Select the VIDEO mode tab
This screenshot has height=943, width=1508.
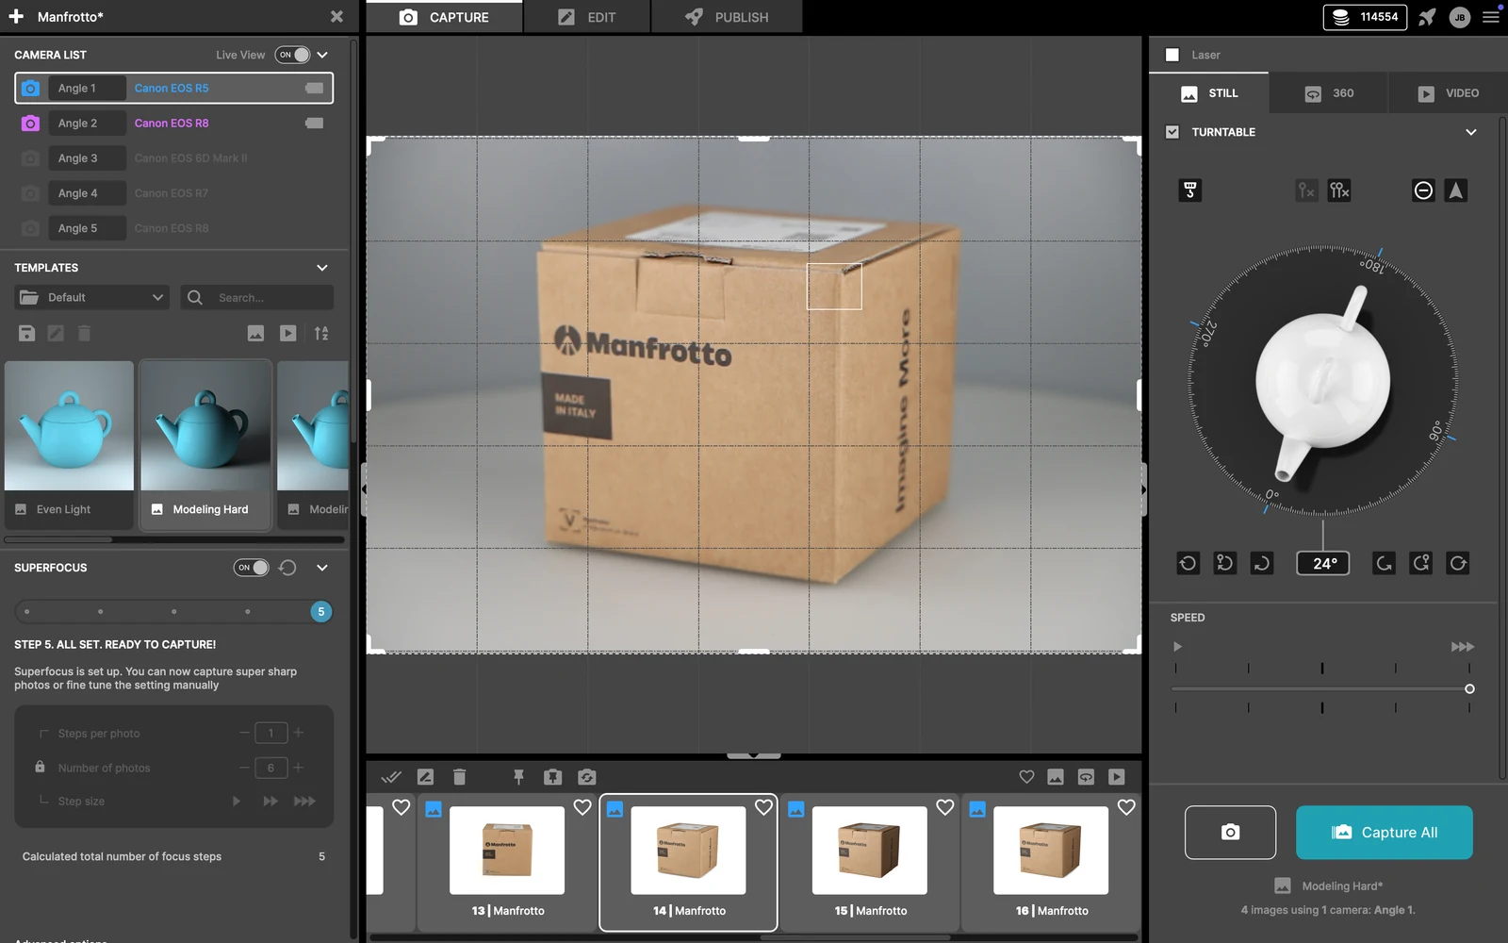pyautogui.click(x=1448, y=93)
